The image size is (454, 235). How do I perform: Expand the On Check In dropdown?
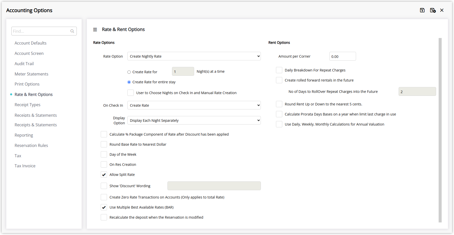pos(194,105)
